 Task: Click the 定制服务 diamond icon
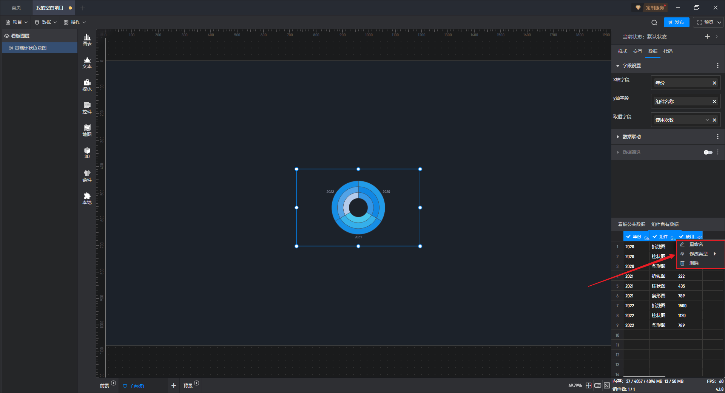pos(638,8)
